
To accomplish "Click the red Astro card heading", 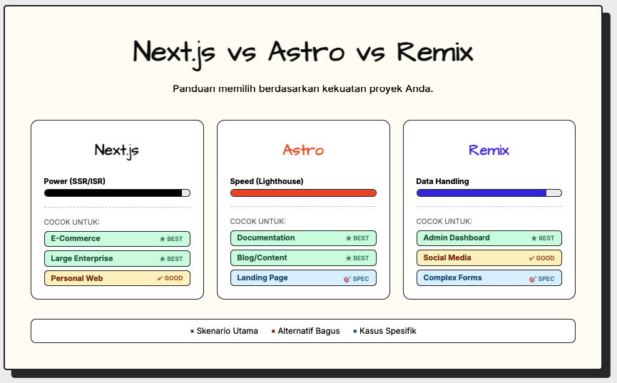I will [x=303, y=150].
